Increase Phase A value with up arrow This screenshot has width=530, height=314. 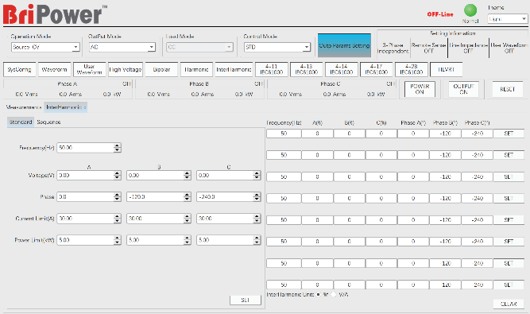(x=117, y=195)
